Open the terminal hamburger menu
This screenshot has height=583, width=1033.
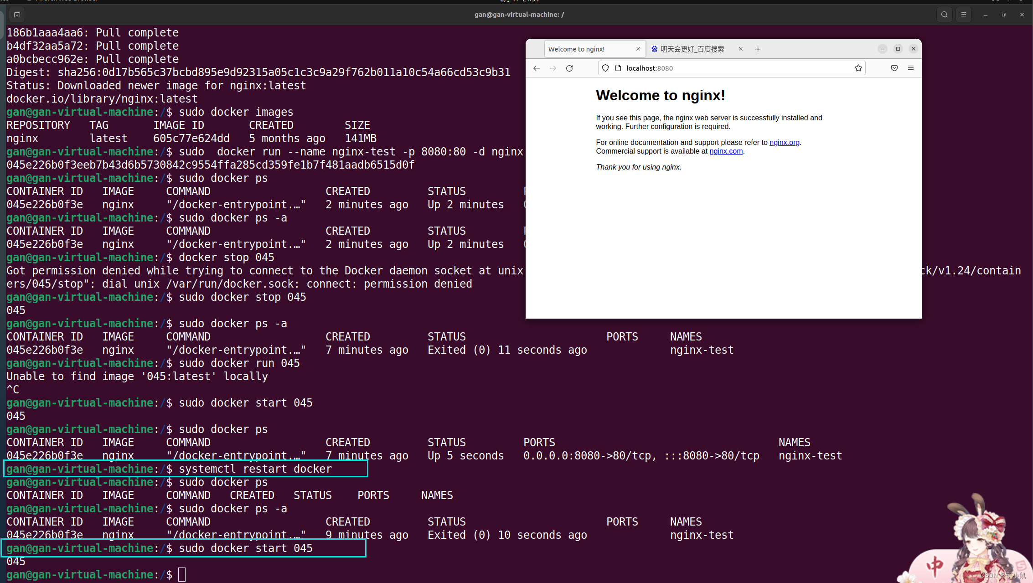[964, 15]
